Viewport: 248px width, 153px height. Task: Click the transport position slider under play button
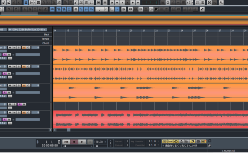click(77, 146)
